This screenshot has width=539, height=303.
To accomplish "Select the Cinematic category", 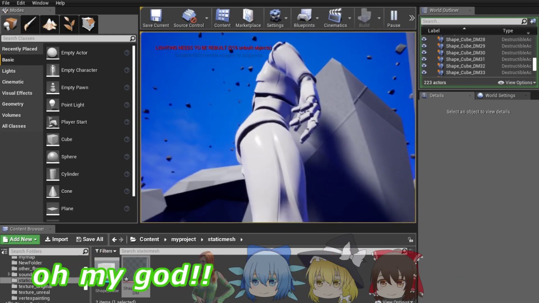I will (13, 82).
